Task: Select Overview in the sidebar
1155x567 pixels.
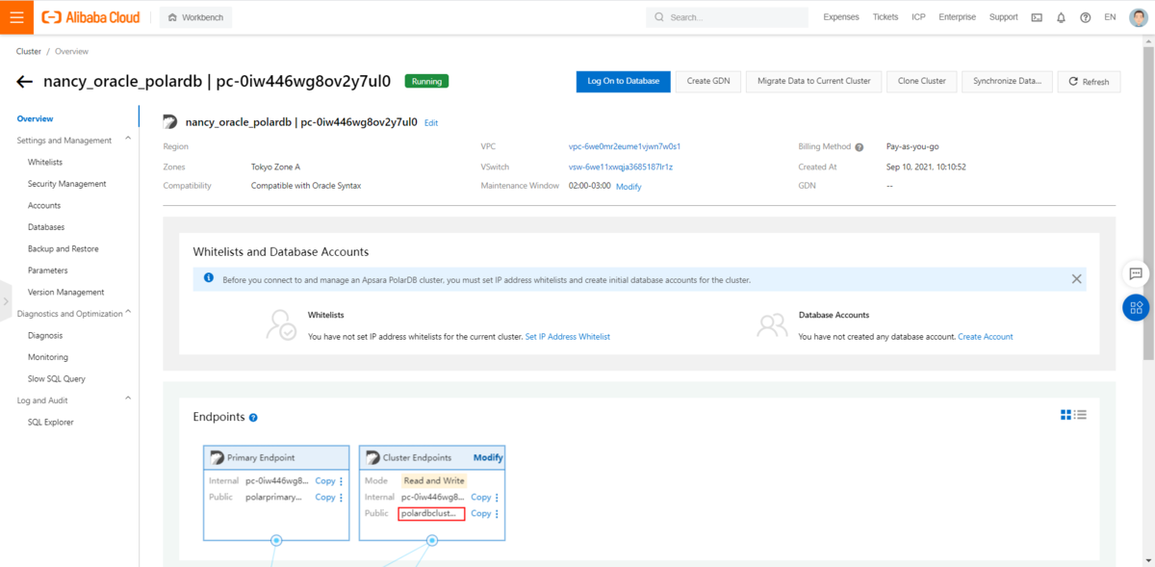Action: [x=35, y=118]
